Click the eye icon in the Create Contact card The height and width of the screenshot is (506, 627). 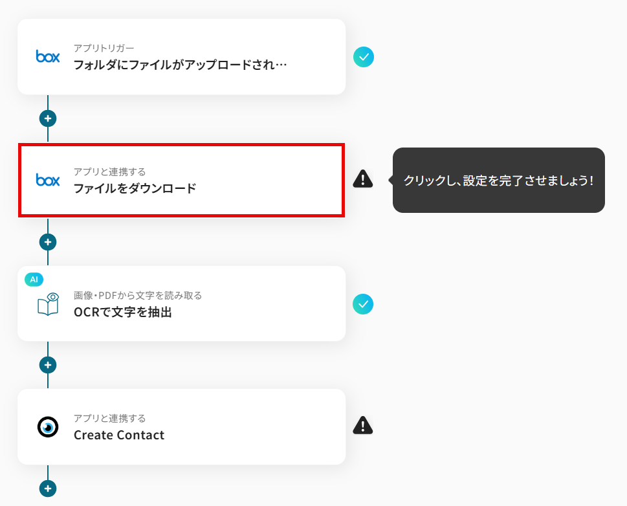pos(48,427)
